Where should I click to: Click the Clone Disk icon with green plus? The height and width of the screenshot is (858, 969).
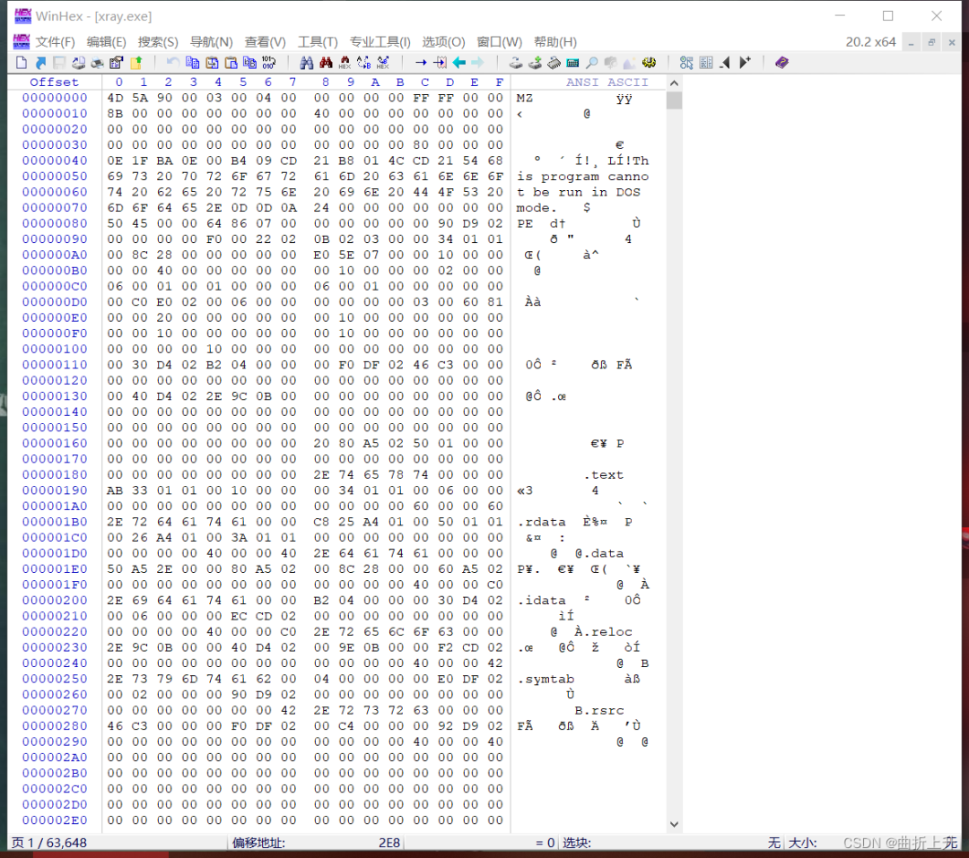coord(535,63)
